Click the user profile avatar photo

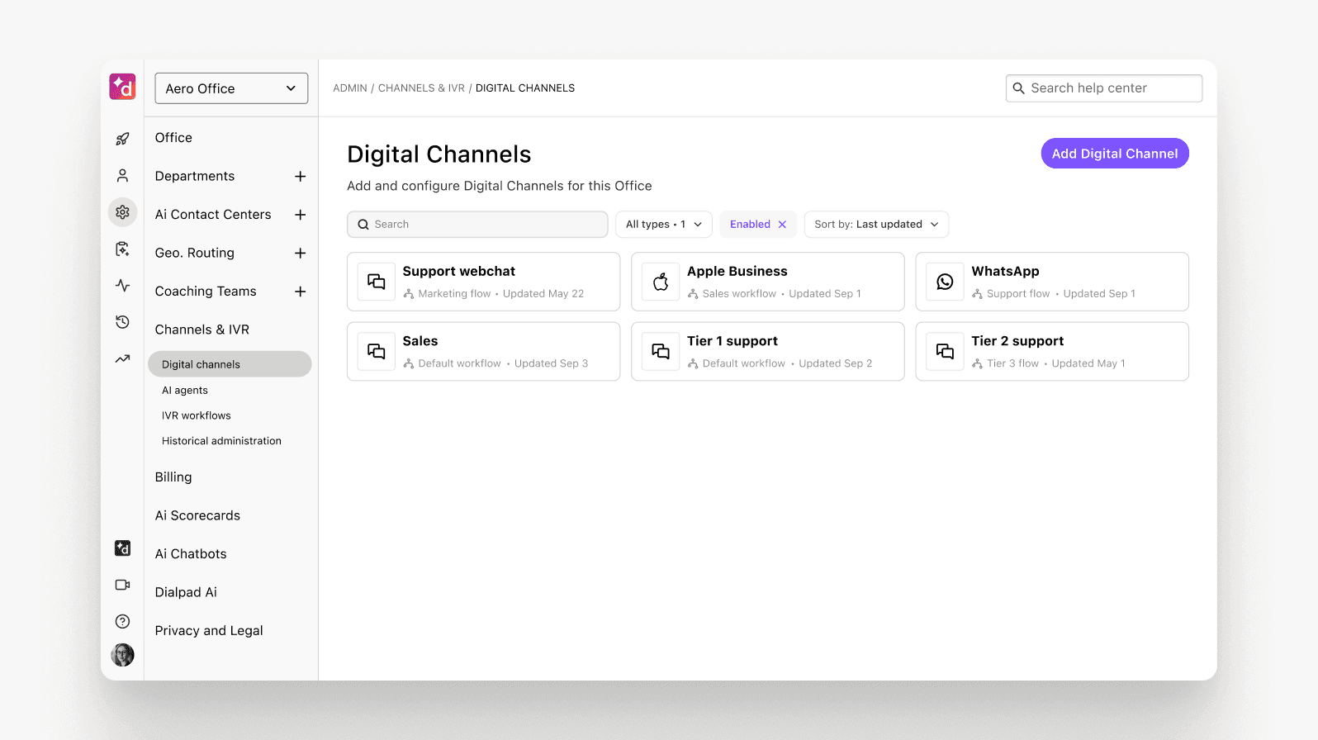[122, 655]
